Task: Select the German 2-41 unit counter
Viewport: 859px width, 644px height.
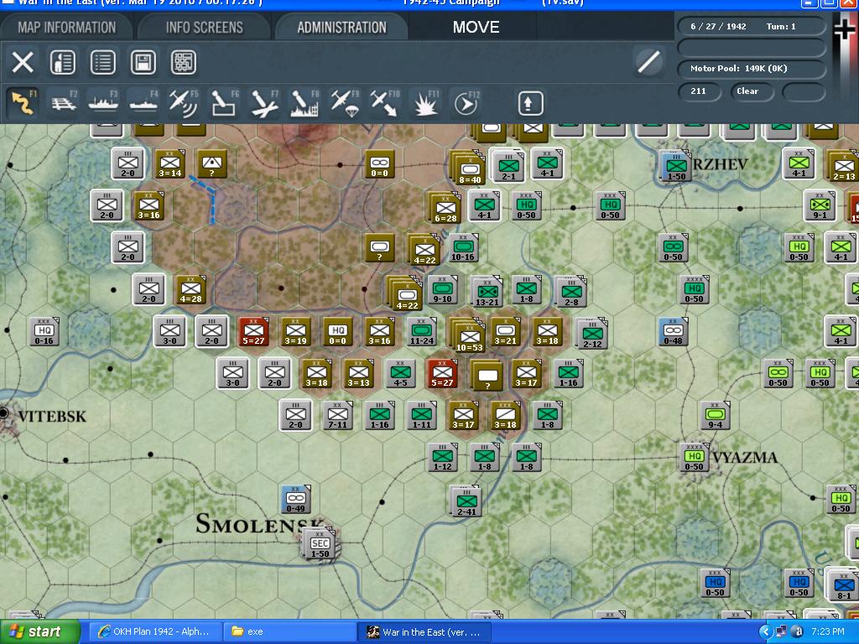Action: (x=466, y=501)
